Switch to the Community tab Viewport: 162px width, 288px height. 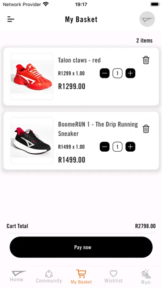(49, 276)
